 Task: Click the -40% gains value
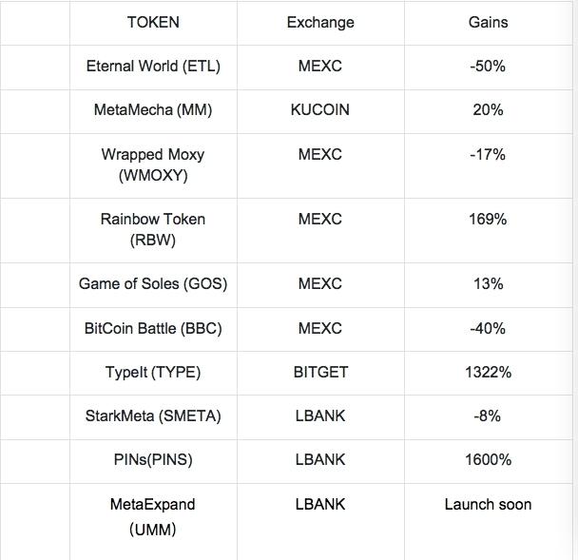pos(488,328)
